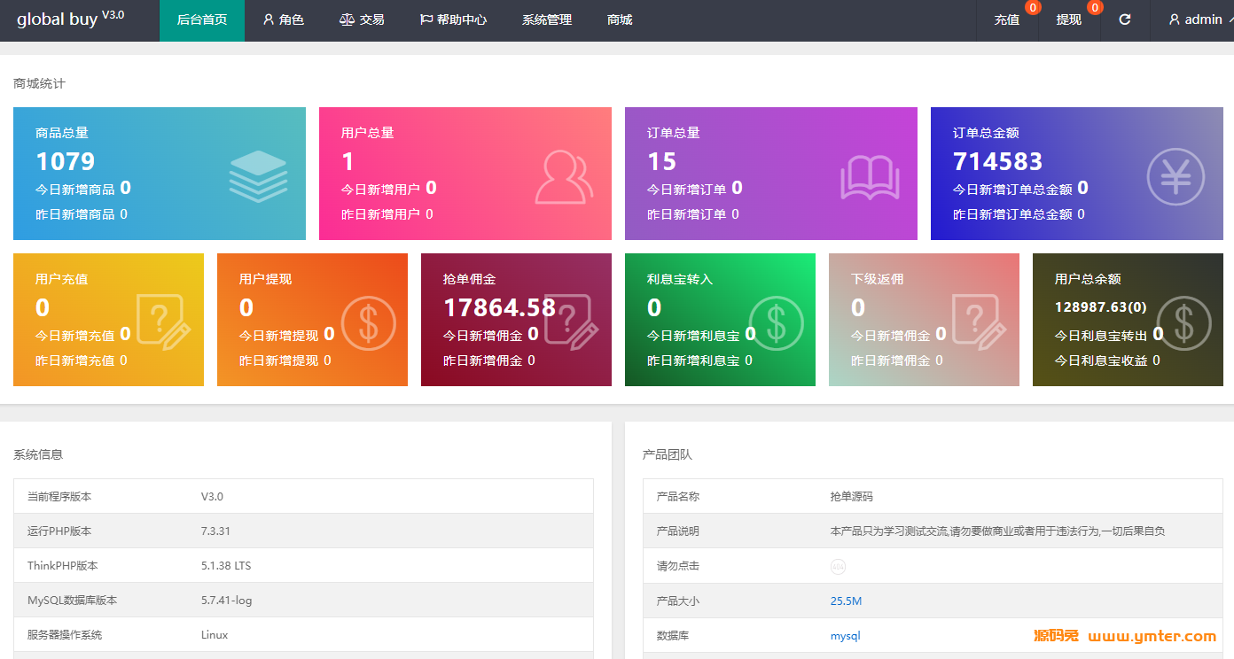Click the 订单总量 value 15
The width and height of the screenshot is (1234, 659).
tap(661, 161)
